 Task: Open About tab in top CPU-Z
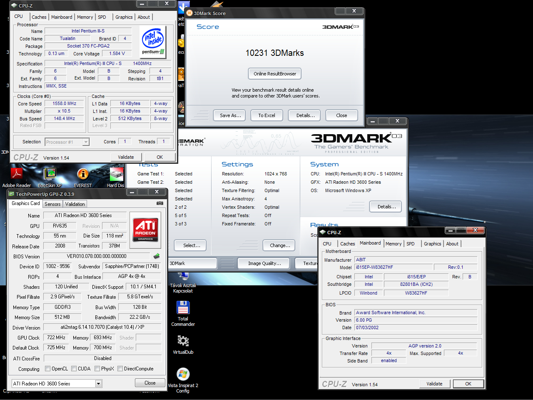click(x=144, y=17)
